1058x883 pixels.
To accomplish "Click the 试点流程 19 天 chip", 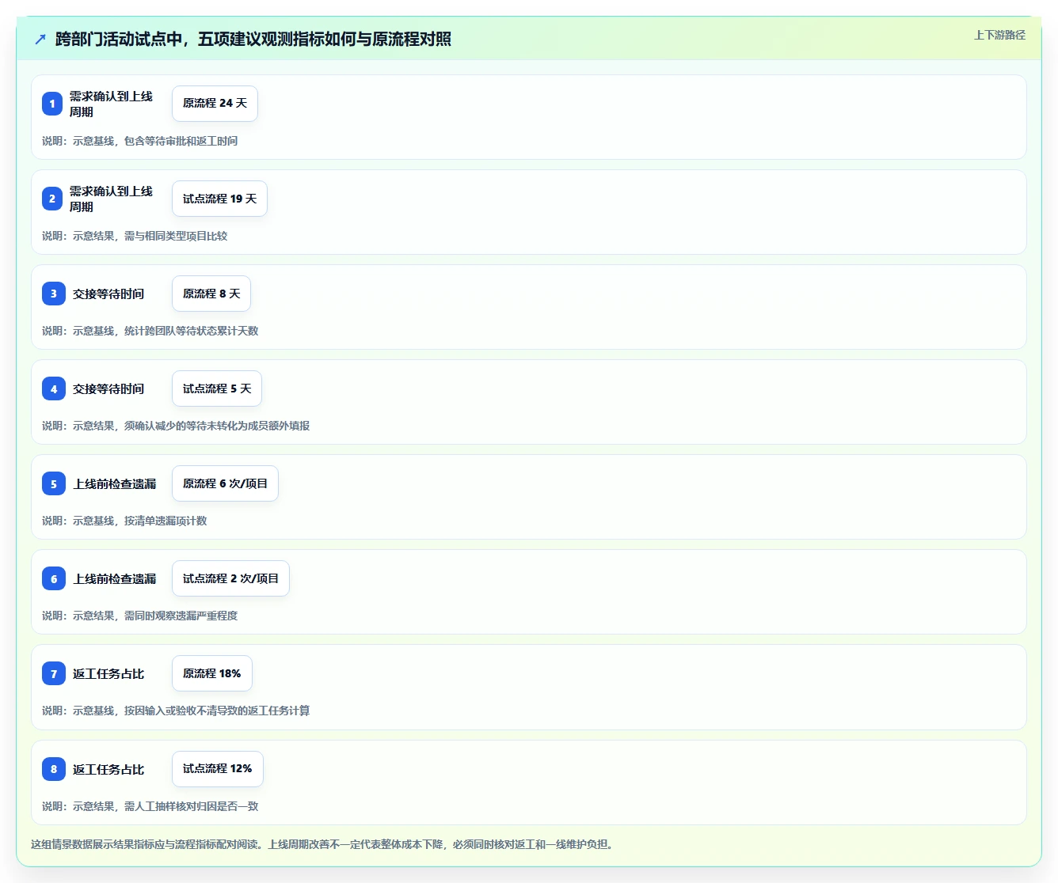I will click(219, 199).
